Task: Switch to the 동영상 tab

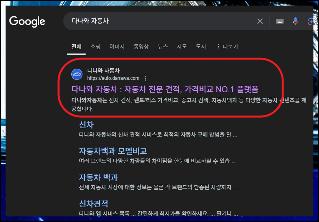Action: pyautogui.click(x=141, y=47)
